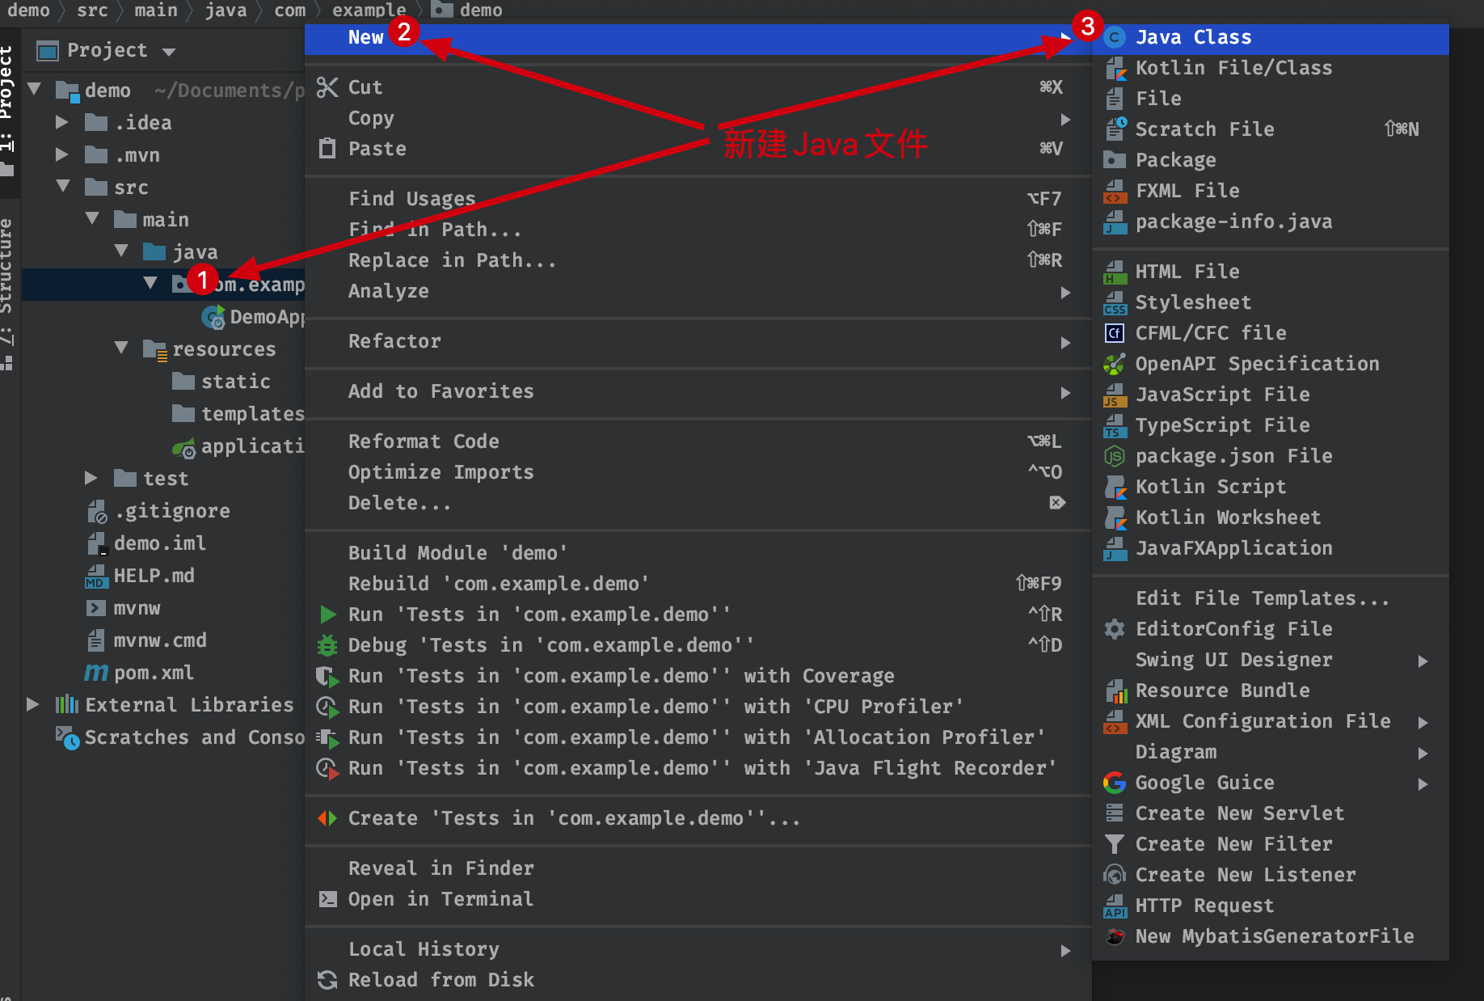Select the templates folder
The image size is (1484, 1001).
pyautogui.click(x=252, y=414)
